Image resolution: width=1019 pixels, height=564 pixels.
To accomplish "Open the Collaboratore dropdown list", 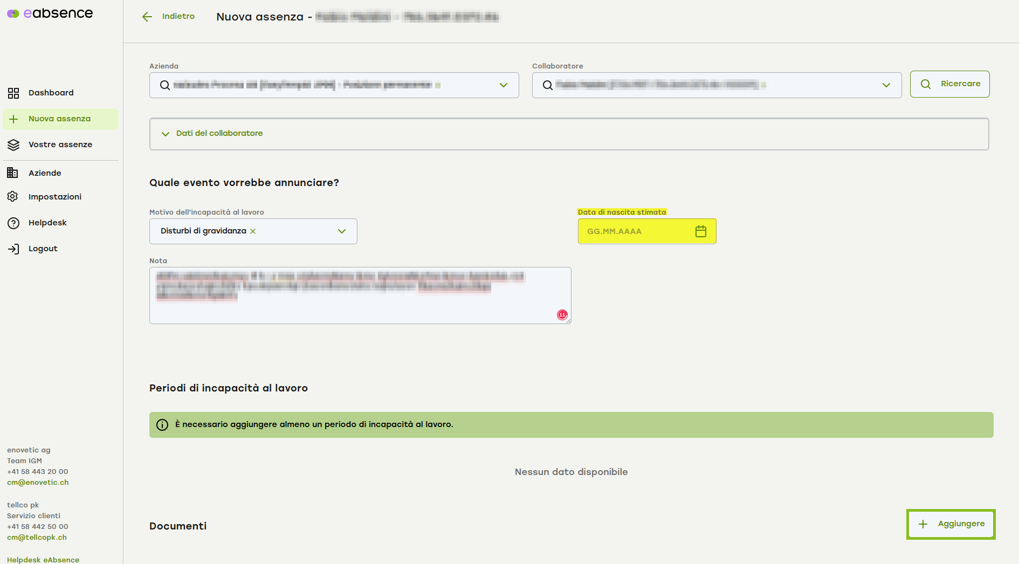I will (x=886, y=85).
